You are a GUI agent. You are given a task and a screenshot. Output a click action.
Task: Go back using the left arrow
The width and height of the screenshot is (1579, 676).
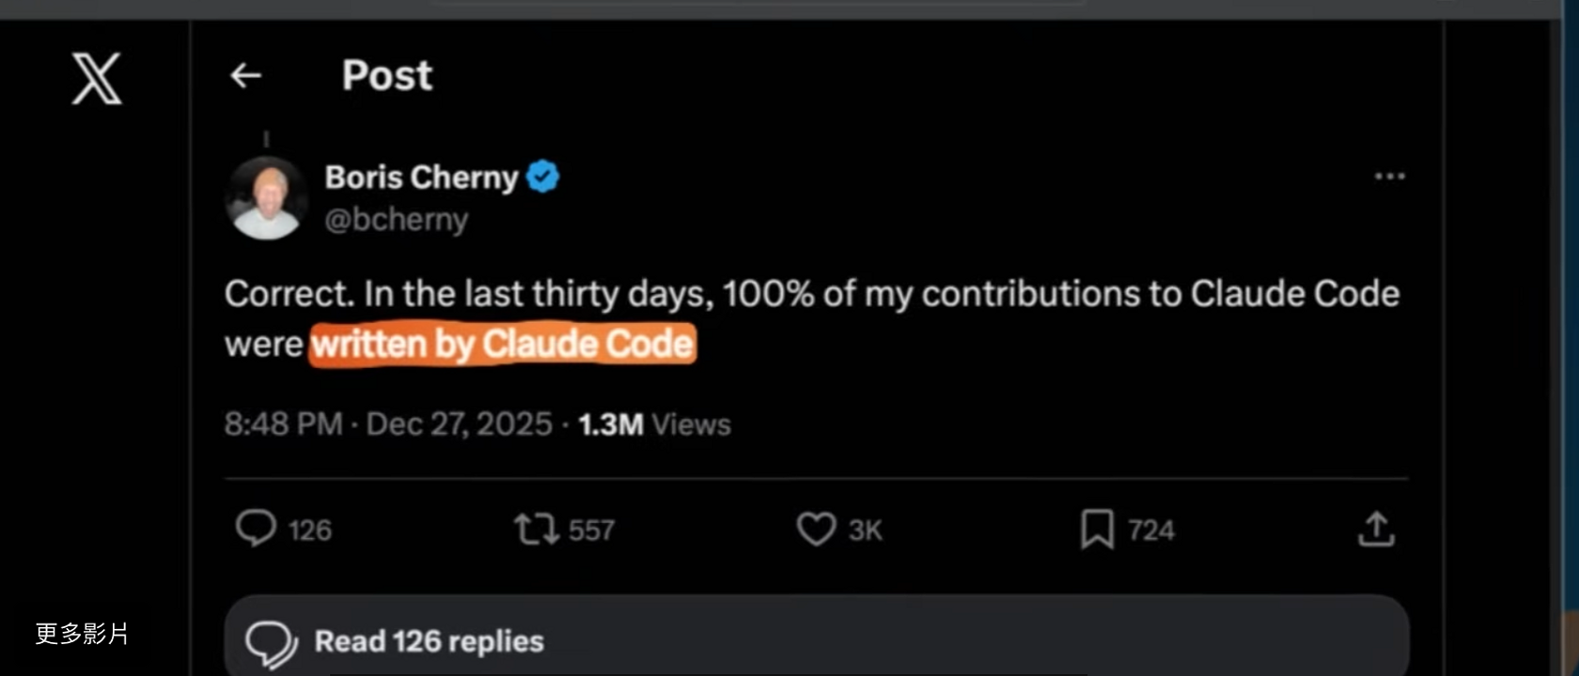coord(245,75)
